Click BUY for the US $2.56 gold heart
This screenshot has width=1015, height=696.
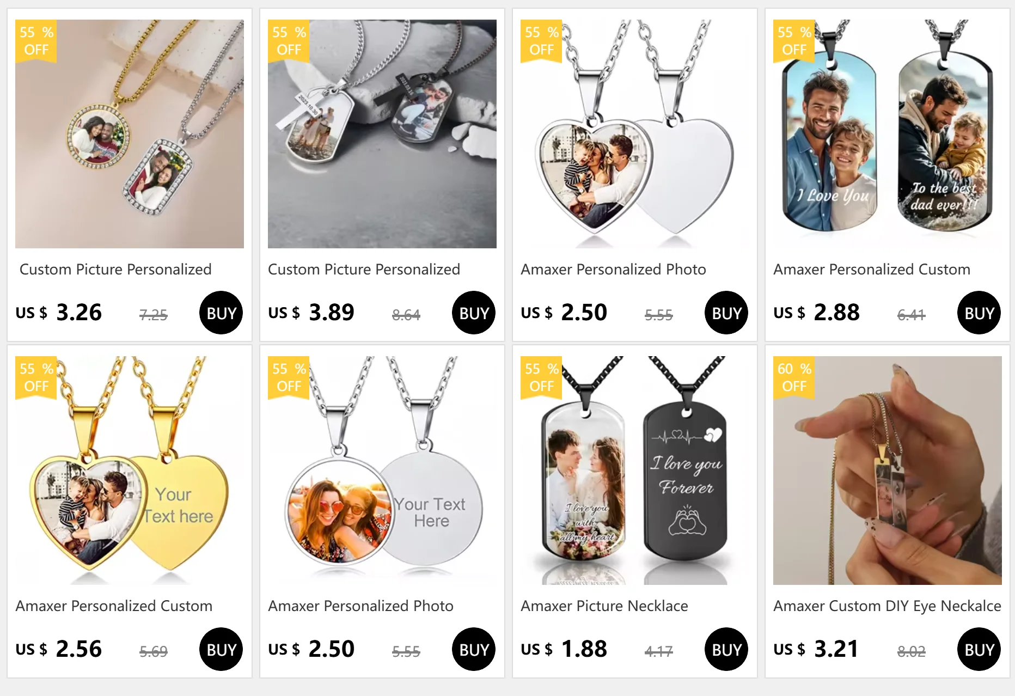coord(221,649)
